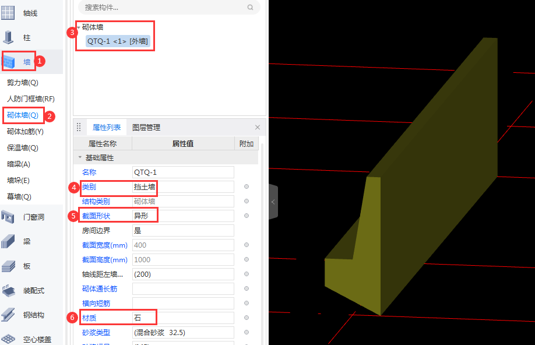Select 砌体墙(Q) item
The image size is (535, 345).
click(x=23, y=115)
